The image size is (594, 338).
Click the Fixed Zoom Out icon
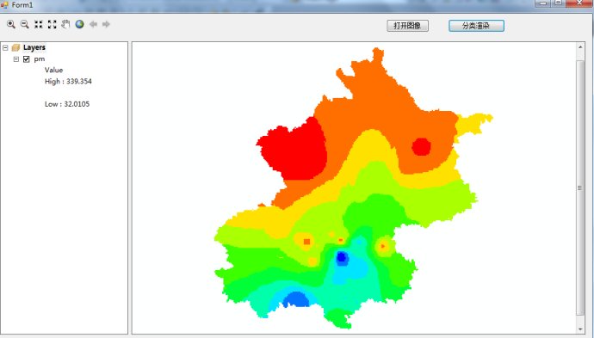(52, 24)
